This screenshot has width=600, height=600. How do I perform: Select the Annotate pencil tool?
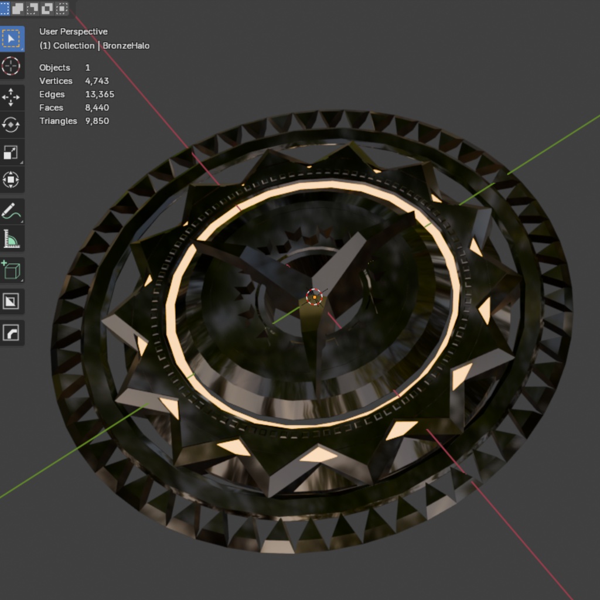tap(11, 211)
